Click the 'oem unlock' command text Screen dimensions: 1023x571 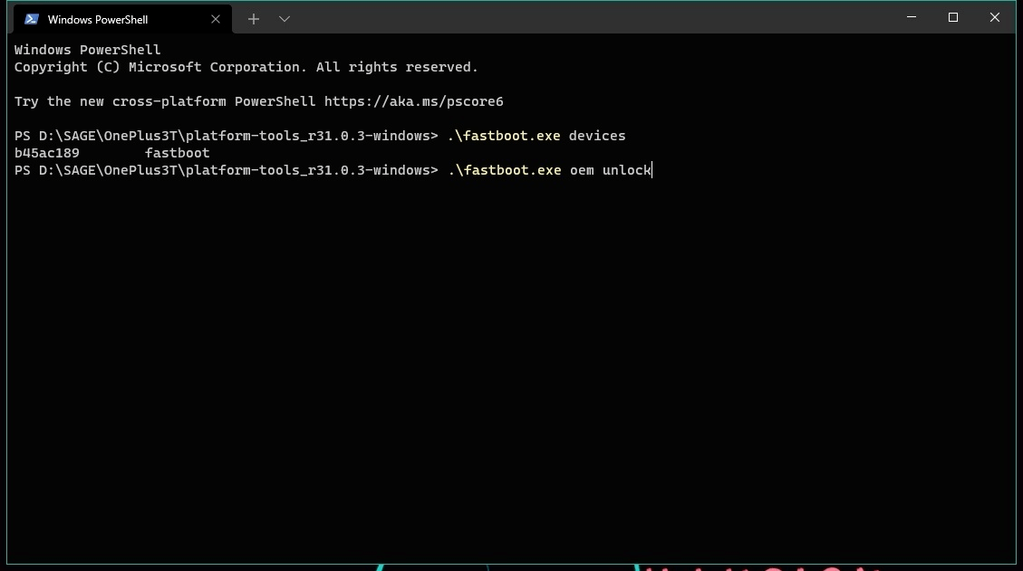(x=611, y=170)
